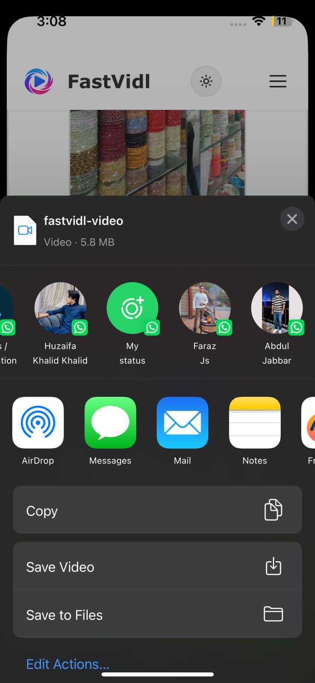The width and height of the screenshot is (315, 683).
Task: Tap the Copy action
Action: pyautogui.click(x=157, y=510)
